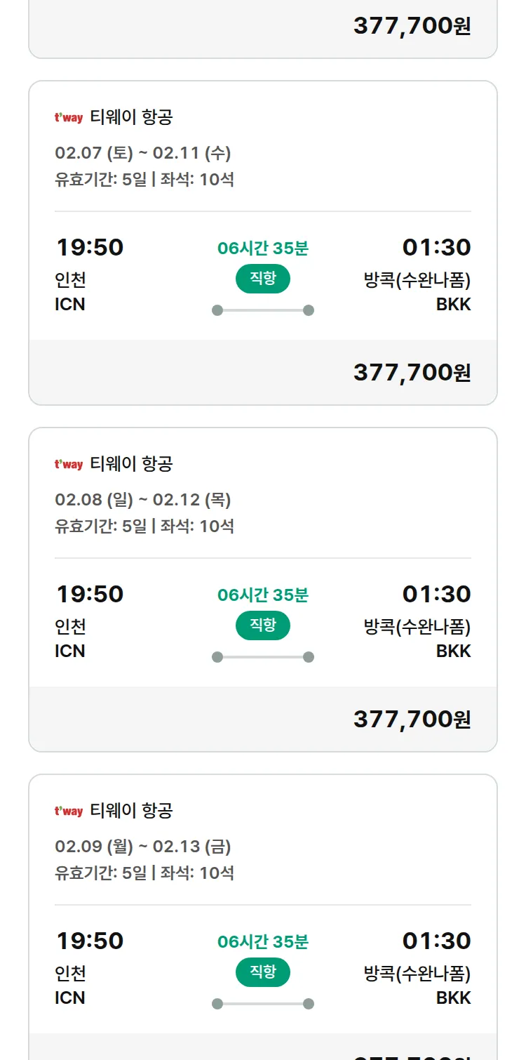Click the t'way logo on 02.07 flight
Screen dimensions: 526x1060
69,118
